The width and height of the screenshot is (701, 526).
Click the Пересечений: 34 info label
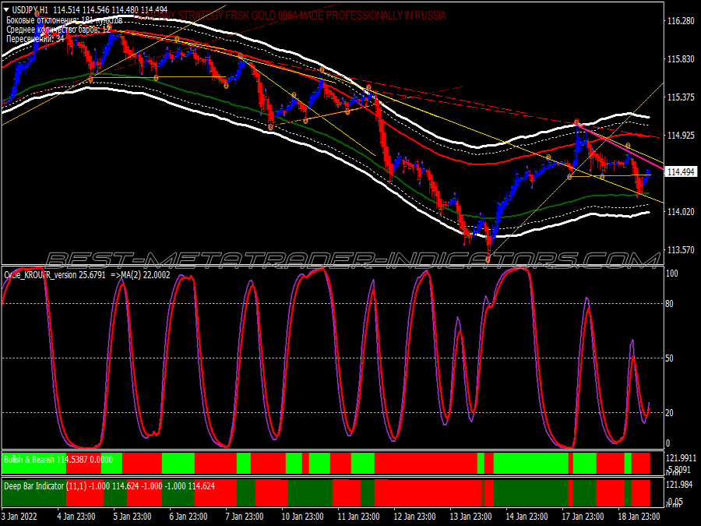pos(35,39)
